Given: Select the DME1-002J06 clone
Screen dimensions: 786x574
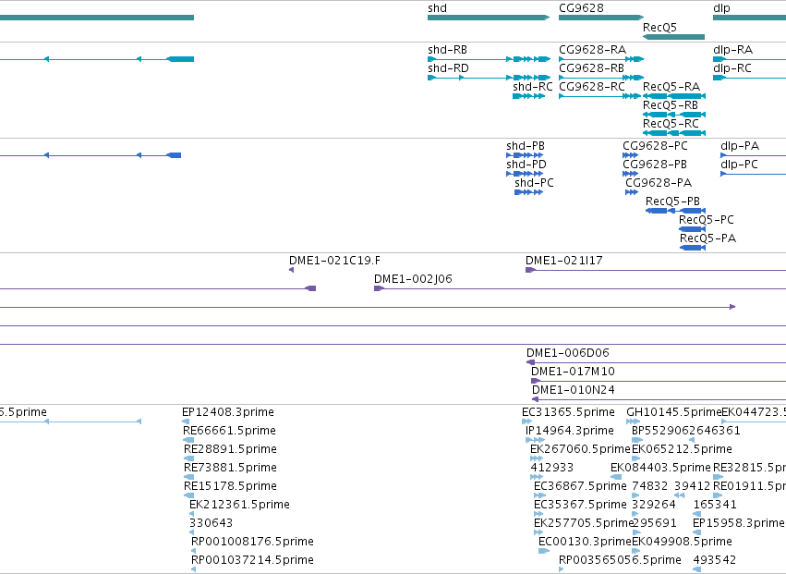Looking at the screenshot, I should [x=413, y=279].
